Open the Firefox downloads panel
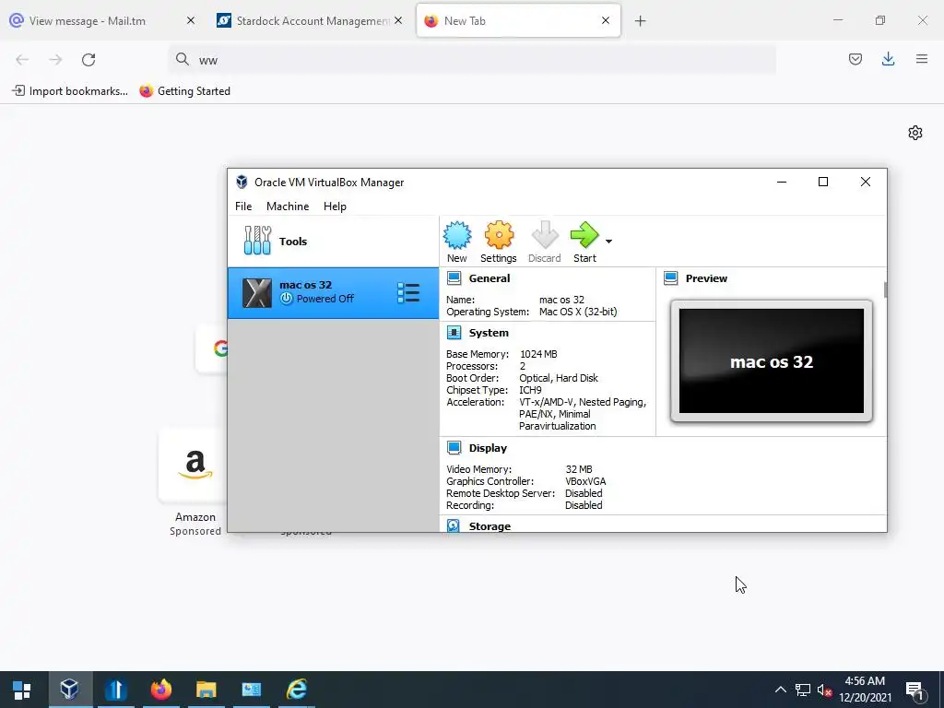 pyautogui.click(x=888, y=59)
